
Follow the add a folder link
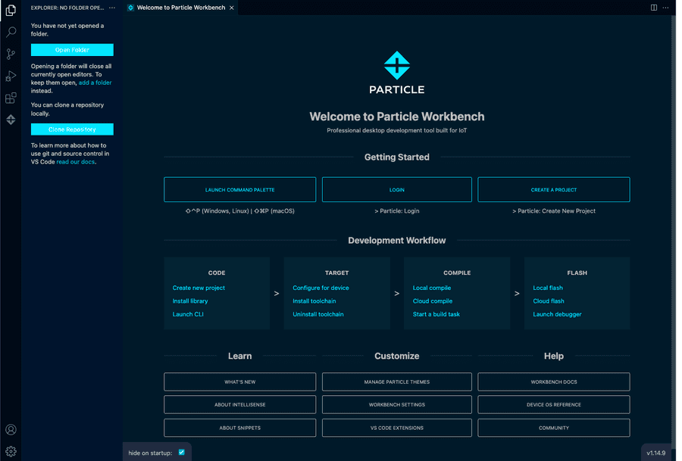pos(95,83)
